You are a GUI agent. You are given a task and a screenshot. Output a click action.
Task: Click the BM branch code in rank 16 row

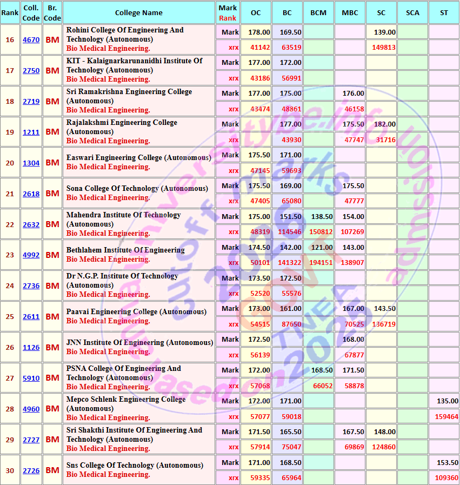52,40
